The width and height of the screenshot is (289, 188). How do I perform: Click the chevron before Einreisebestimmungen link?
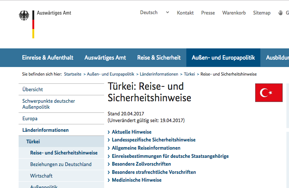(109, 156)
